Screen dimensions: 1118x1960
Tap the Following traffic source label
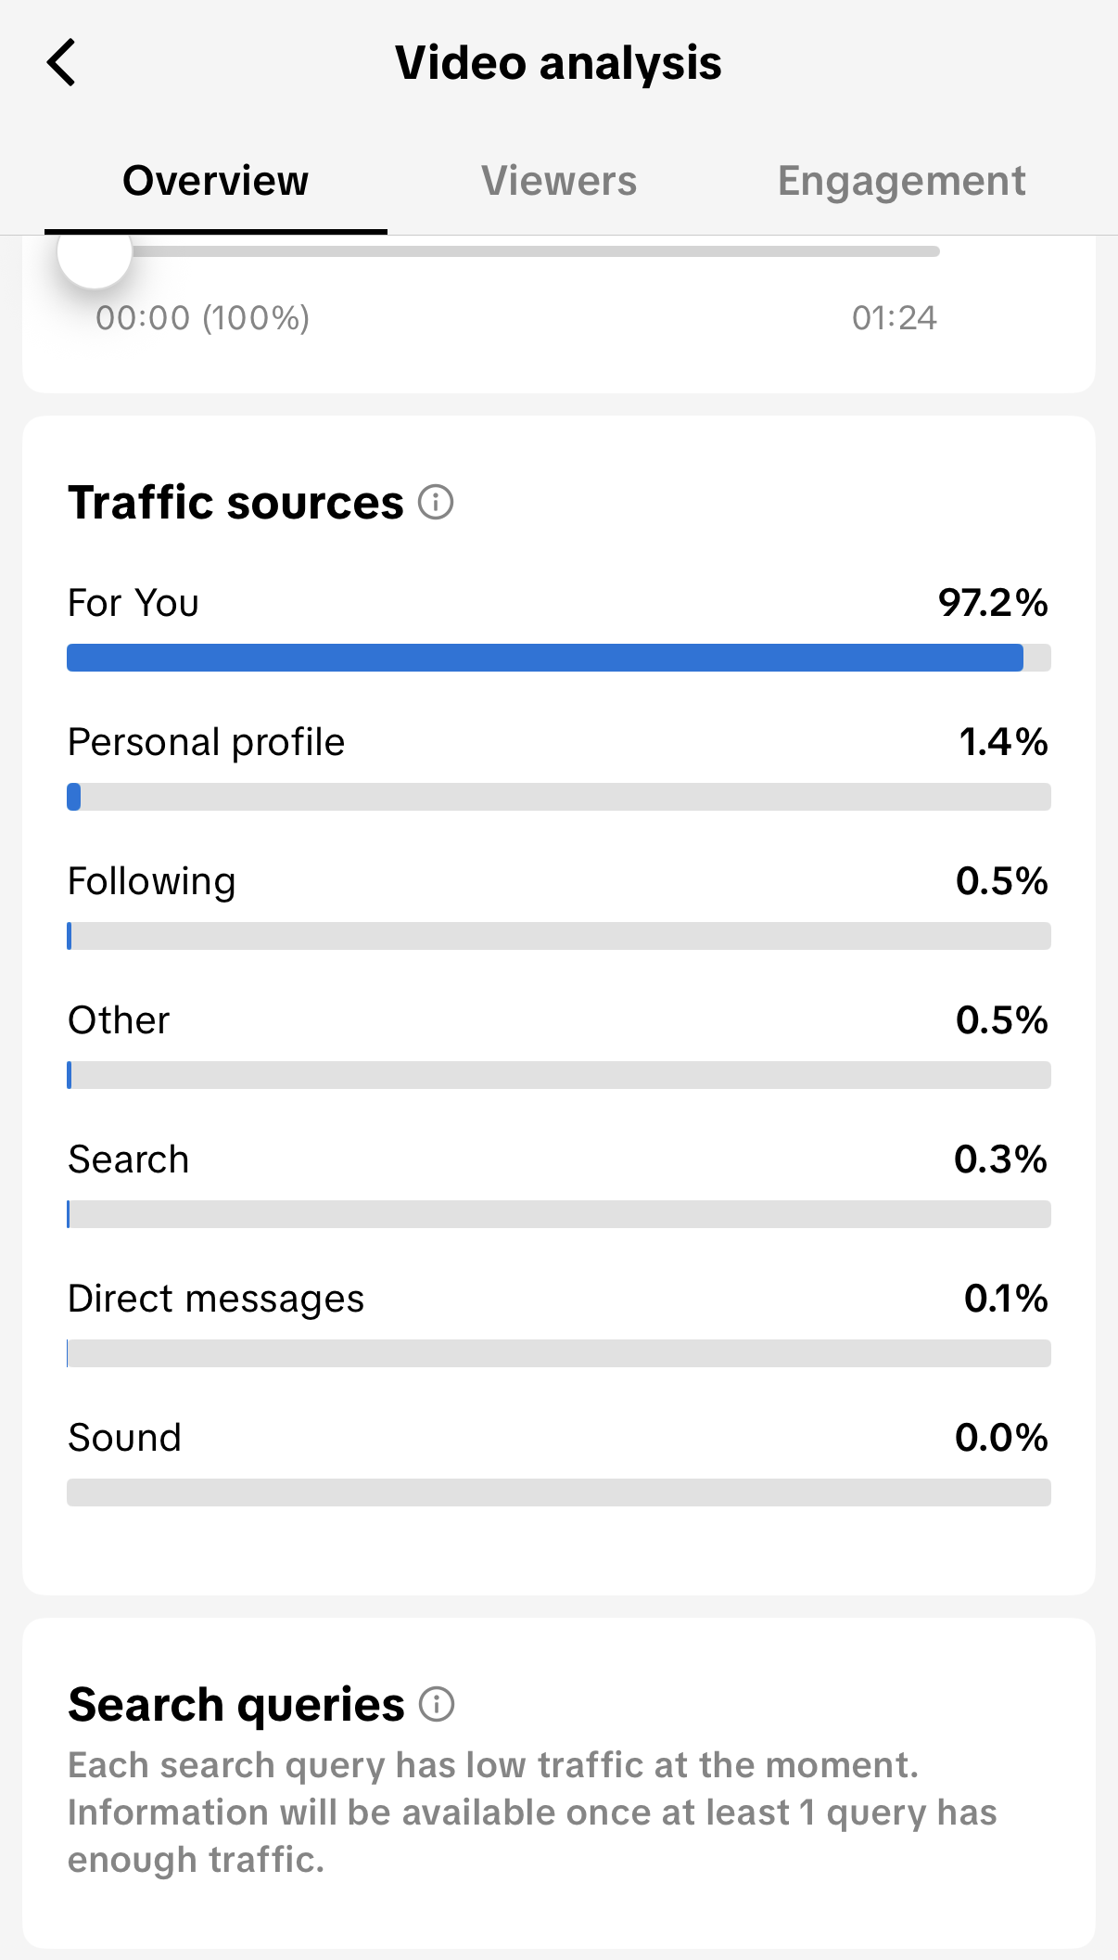click(x=152, y=881)
